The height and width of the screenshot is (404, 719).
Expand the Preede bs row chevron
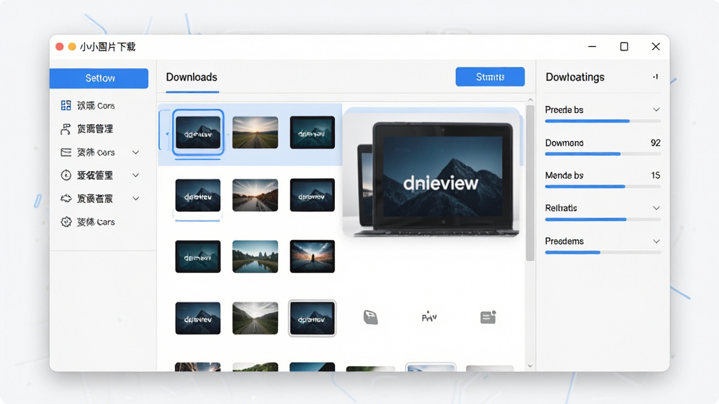tap(657, 109)
